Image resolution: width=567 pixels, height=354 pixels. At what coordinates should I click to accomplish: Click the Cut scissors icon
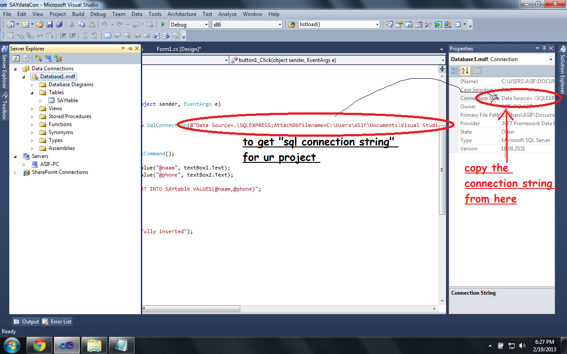point(72,24)
